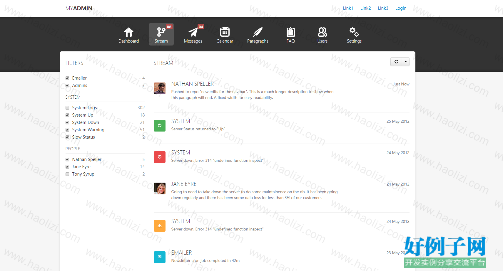This screenshot has height=271, width=503.
Task: Click Newsletter cron job completed text
Action: tap(205, 261)
